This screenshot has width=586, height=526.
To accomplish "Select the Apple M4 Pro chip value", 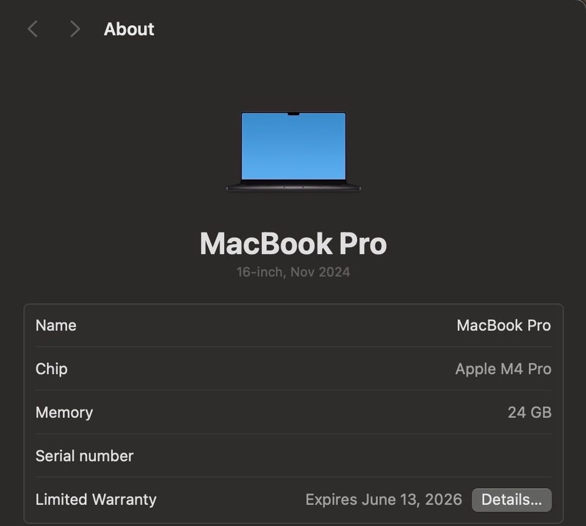I will (503, 369).
